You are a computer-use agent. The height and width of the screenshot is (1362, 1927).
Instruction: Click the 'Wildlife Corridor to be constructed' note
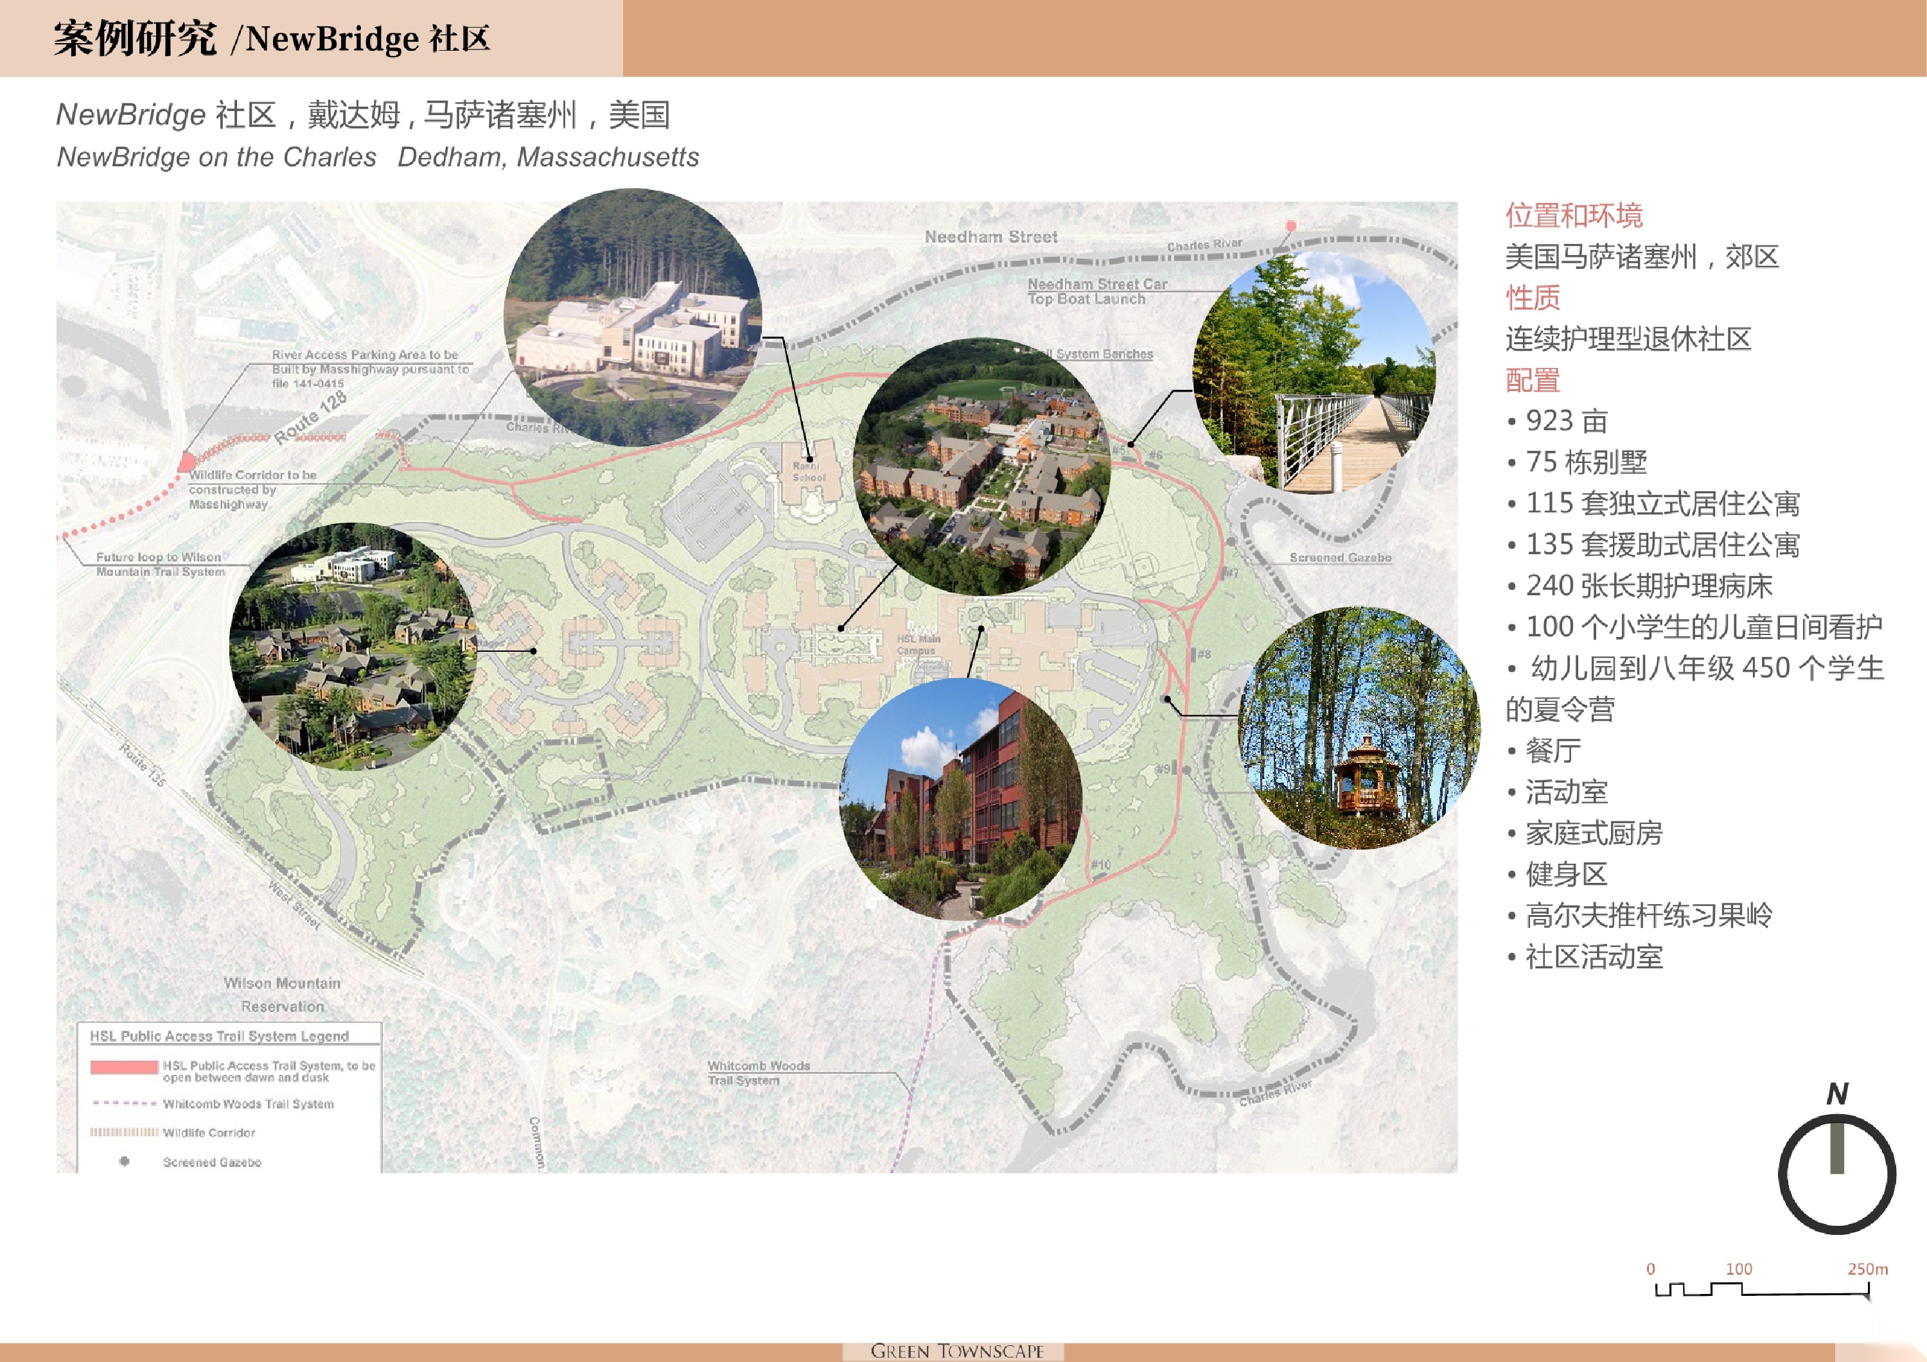[x=252, y=489]
